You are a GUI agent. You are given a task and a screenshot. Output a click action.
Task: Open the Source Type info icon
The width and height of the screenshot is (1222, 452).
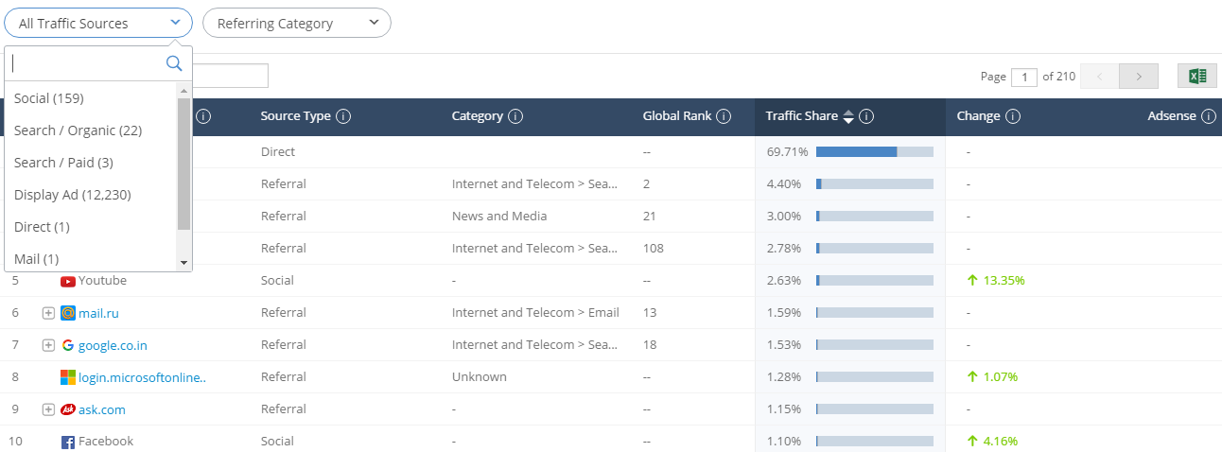pyautogui.click(x=343, y=116)
